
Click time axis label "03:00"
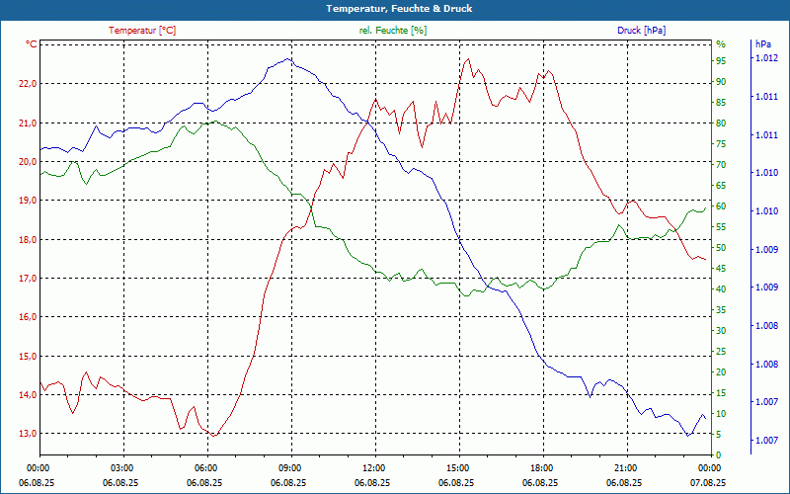coord(121,468)
